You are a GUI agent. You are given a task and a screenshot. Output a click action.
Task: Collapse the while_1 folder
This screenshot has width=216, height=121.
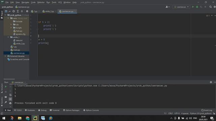pos(8,37)
